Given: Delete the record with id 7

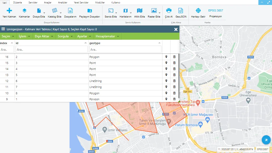Looking at the screenshot, I should [174, 87].
